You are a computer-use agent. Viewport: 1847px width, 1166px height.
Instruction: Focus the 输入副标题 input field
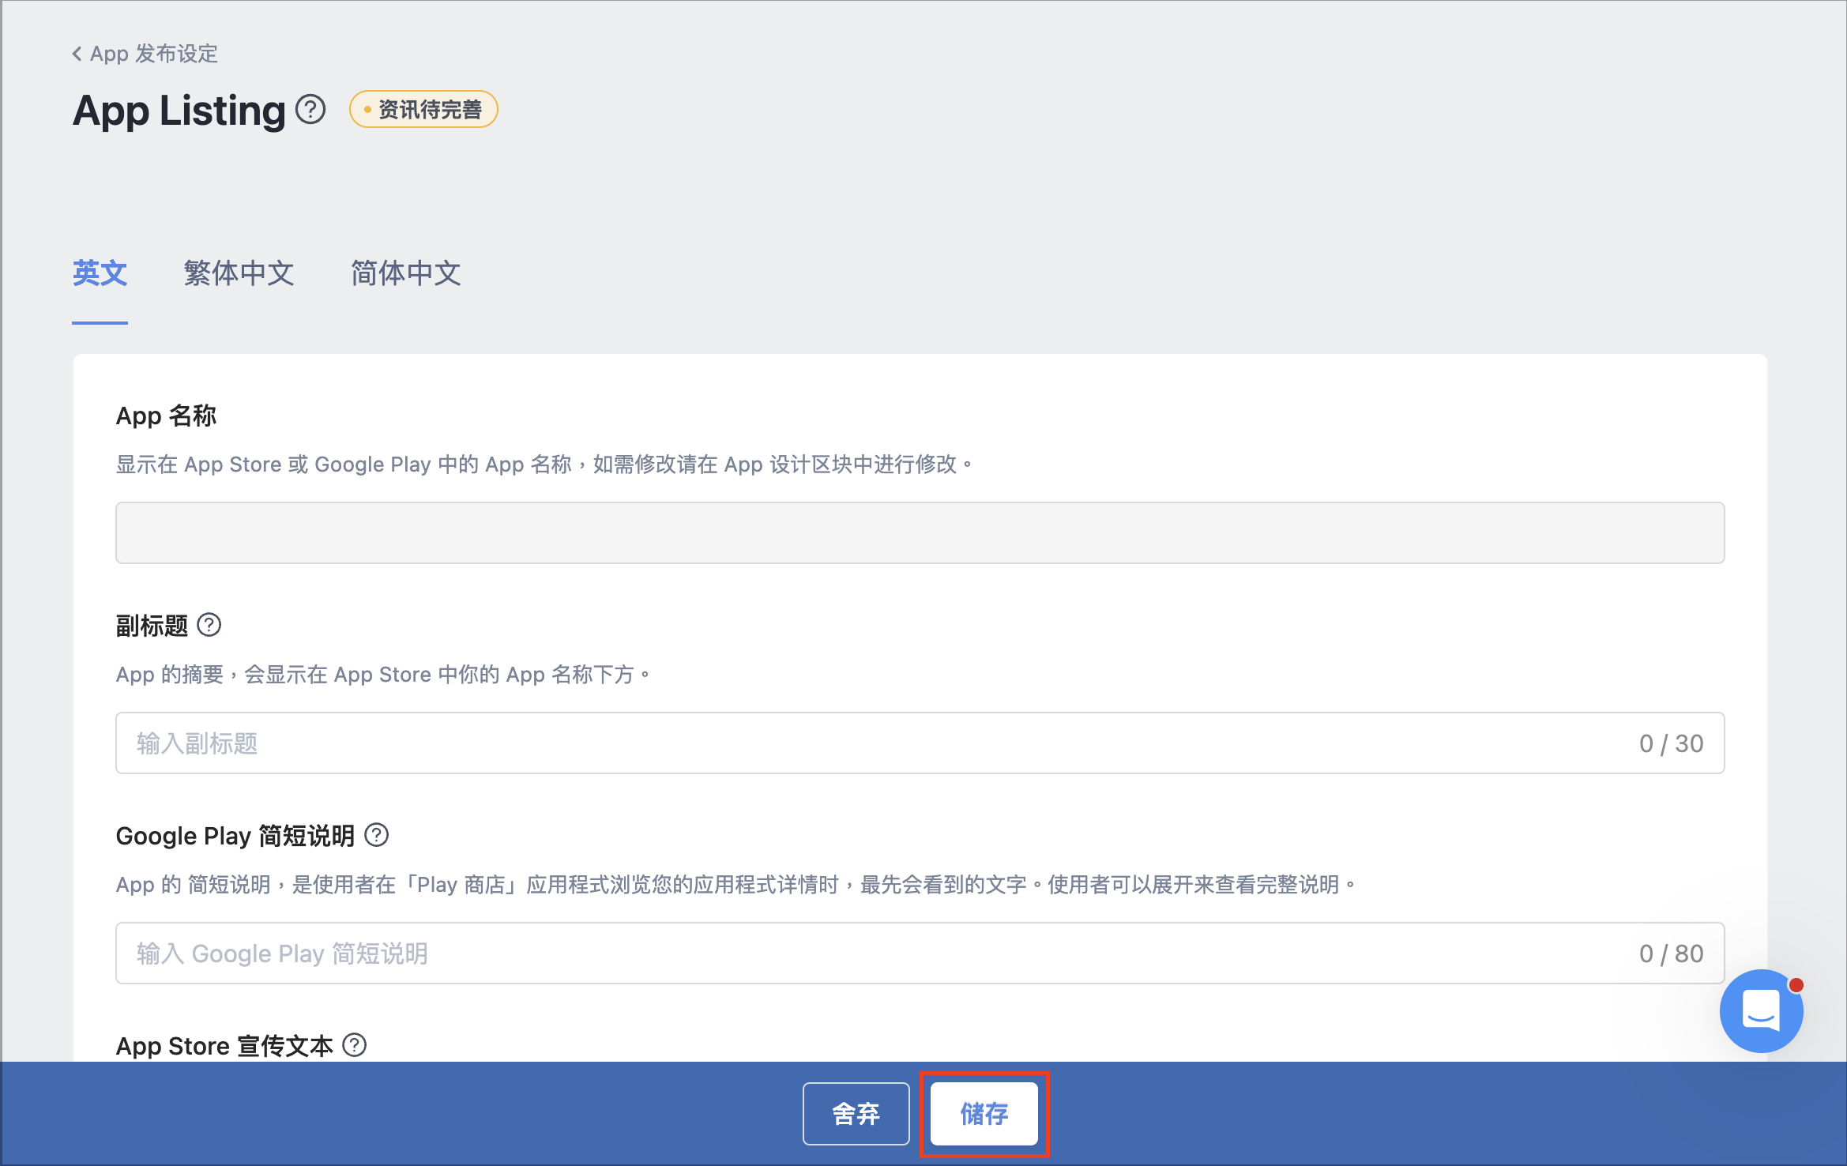click(920, 743)
